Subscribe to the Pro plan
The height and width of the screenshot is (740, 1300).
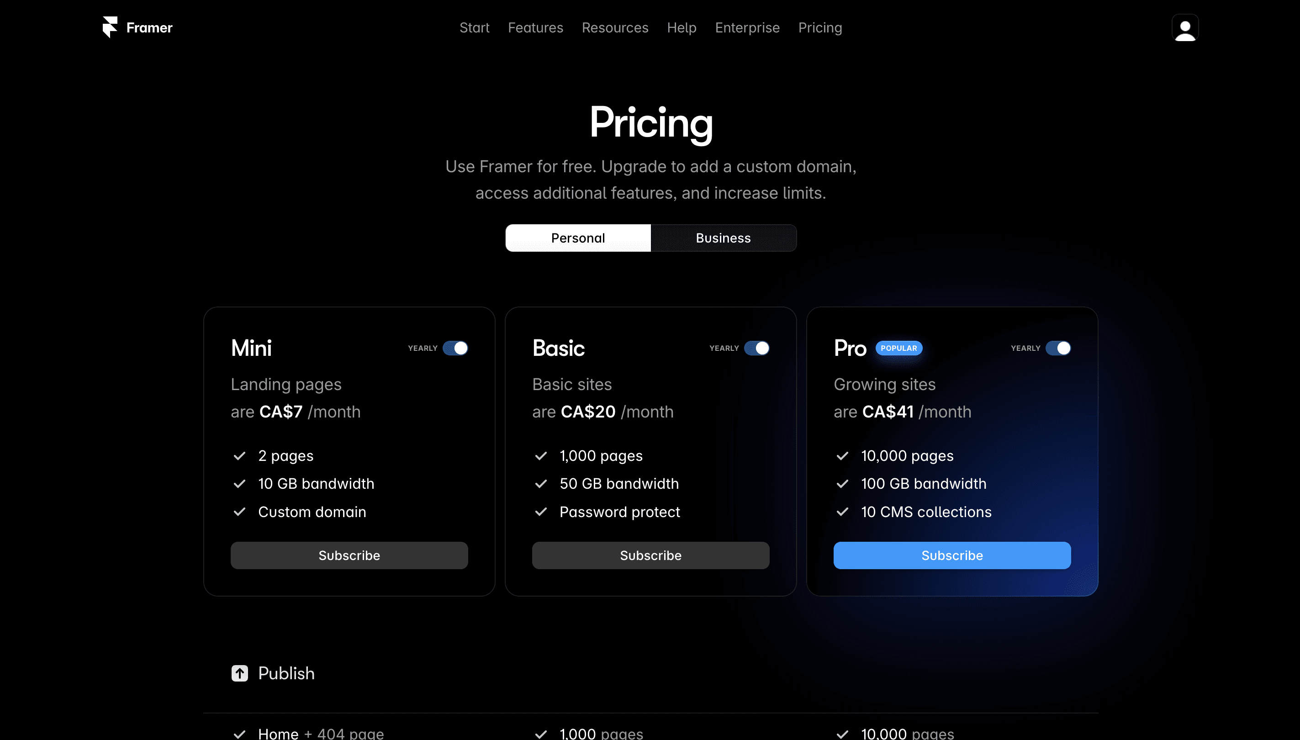pos(951,555)
